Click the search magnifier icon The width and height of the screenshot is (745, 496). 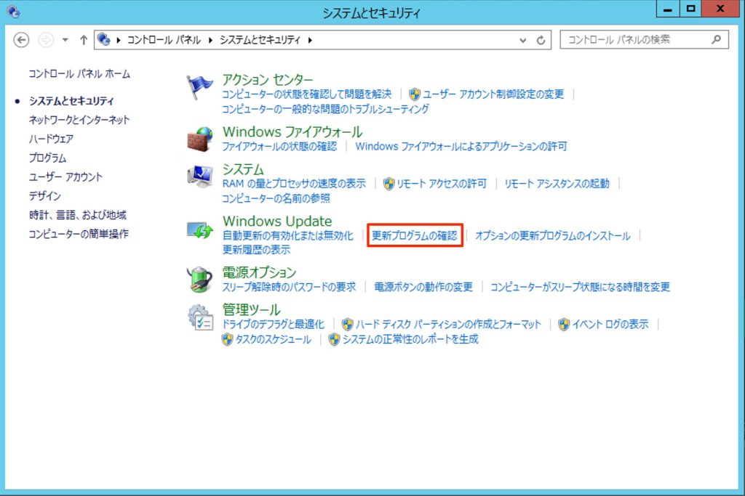717,40
